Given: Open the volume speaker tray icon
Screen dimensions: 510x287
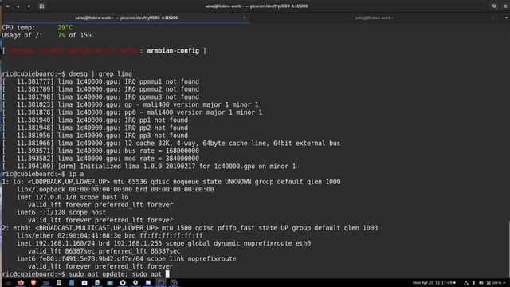Looking at the screenshot, I should [x=481, y=283].
